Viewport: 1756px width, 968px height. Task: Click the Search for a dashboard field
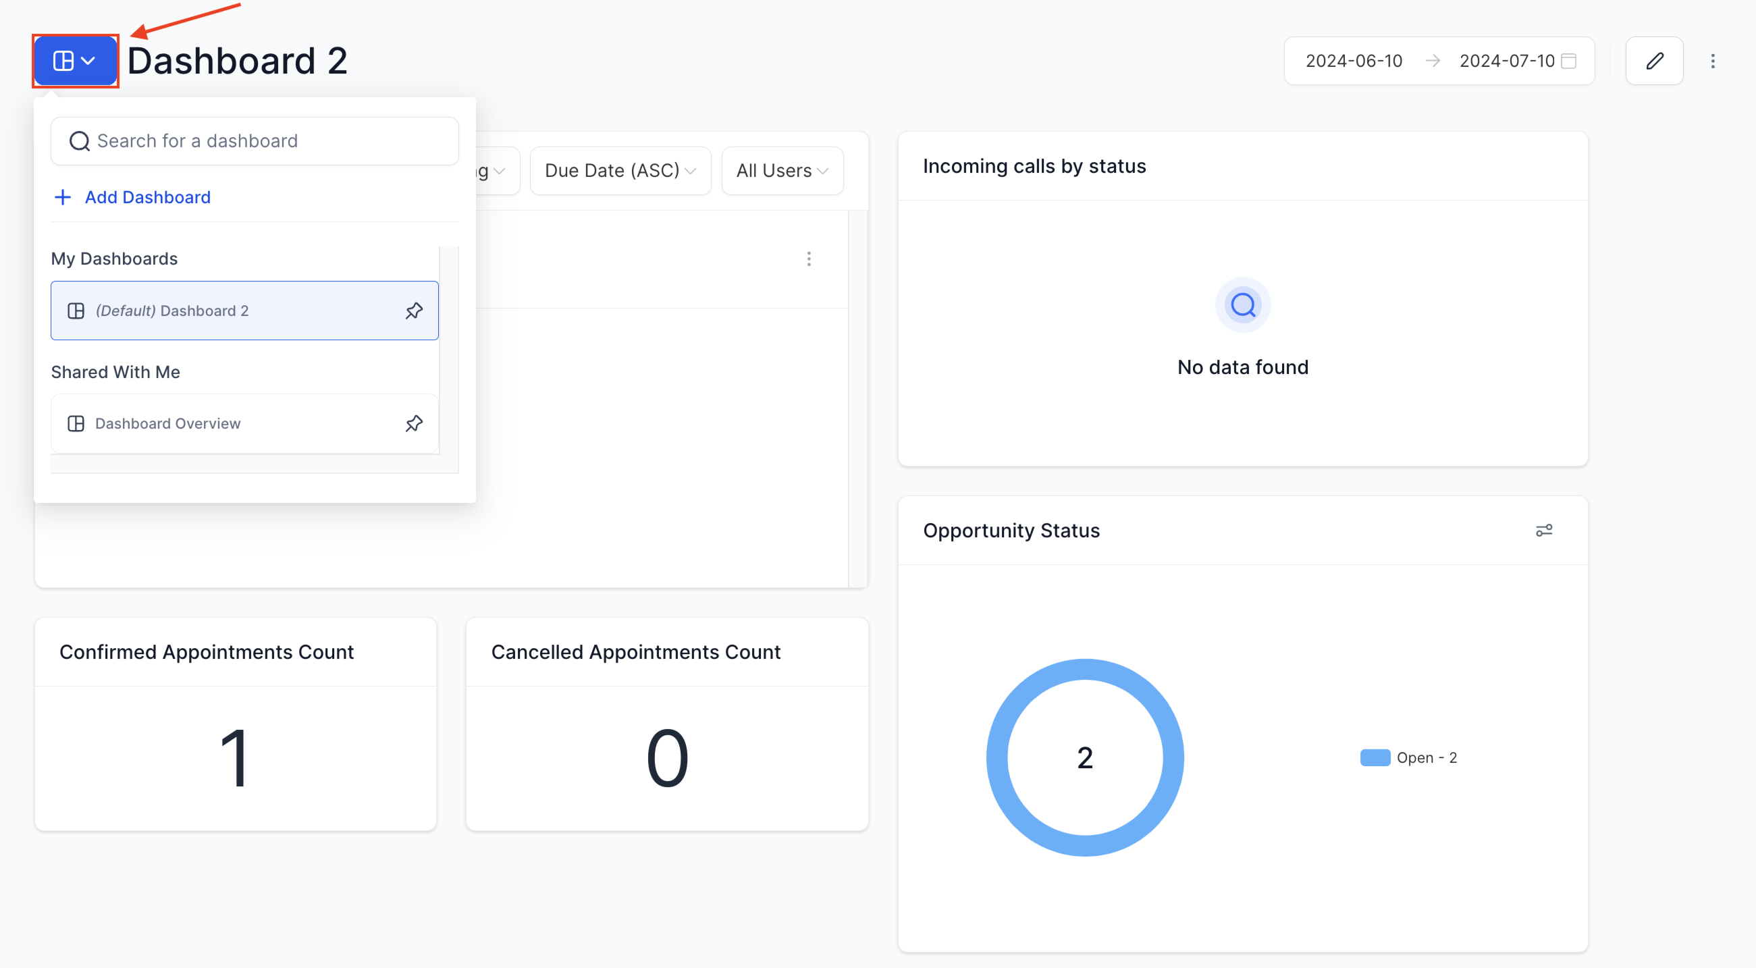point(255,141)
